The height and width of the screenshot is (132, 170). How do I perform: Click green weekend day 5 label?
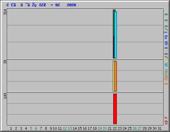tap(31, 128)
